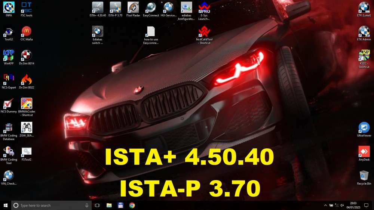Viewport: 374px width, 210px height.
Task: Open the Recycle Bin
Action: tap(364, 177)
